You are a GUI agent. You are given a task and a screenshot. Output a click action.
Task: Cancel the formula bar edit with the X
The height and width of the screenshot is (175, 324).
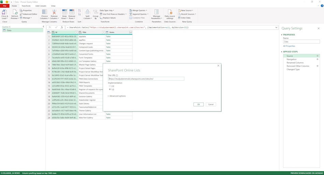50,27
